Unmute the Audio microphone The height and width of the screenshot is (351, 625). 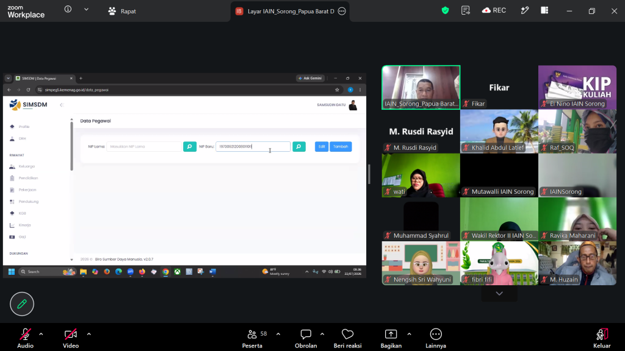(x=25, y=339)
